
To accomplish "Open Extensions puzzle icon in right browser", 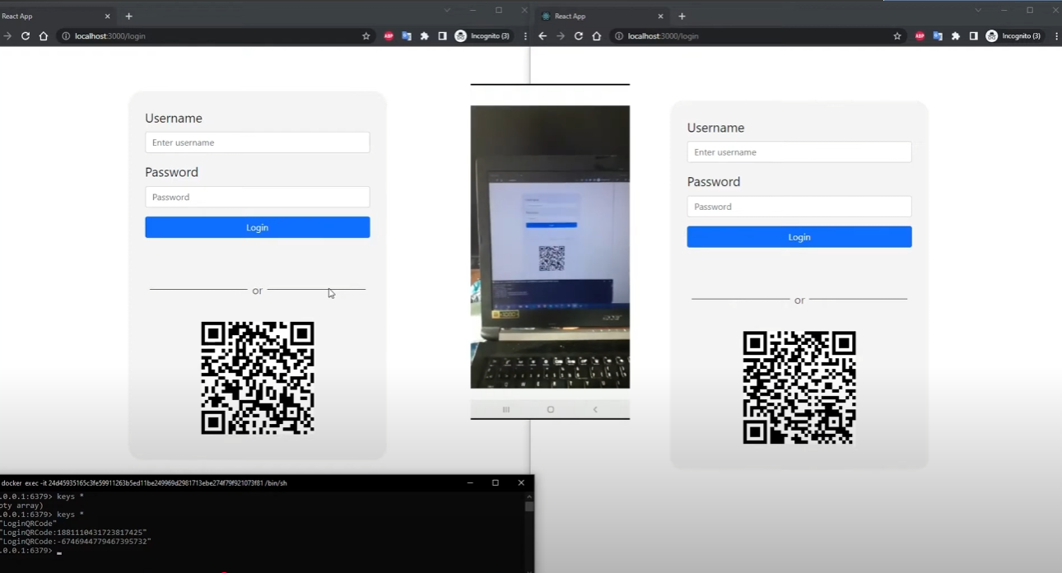I will click(956, 36).
